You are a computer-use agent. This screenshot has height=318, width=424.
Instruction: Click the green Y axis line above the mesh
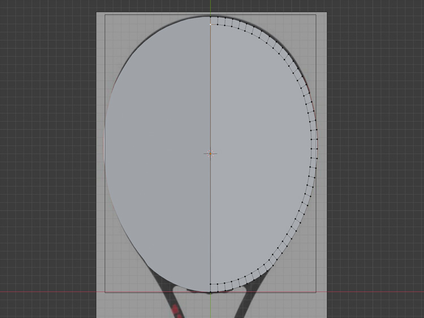coord(210,7)
